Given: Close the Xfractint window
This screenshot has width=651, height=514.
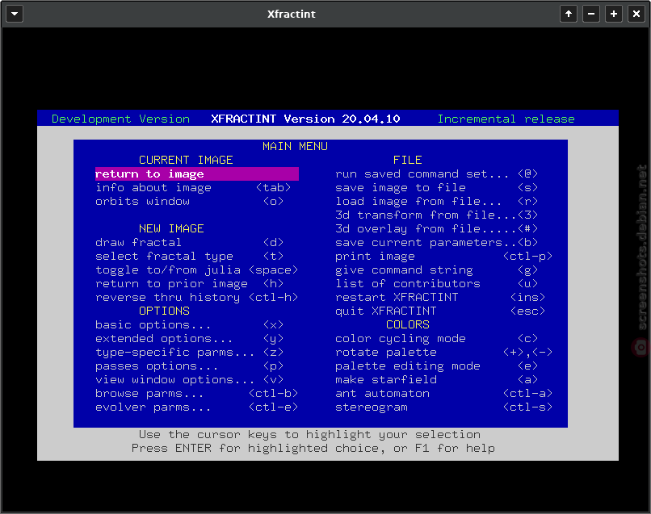Looking at the screenshot, I should coord(636,14).
